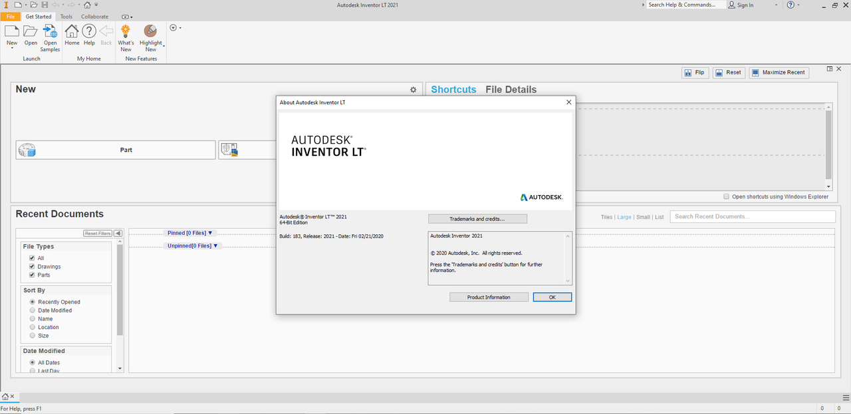Switch recent documents view to List
851x414 pixels.
(659, 217)
